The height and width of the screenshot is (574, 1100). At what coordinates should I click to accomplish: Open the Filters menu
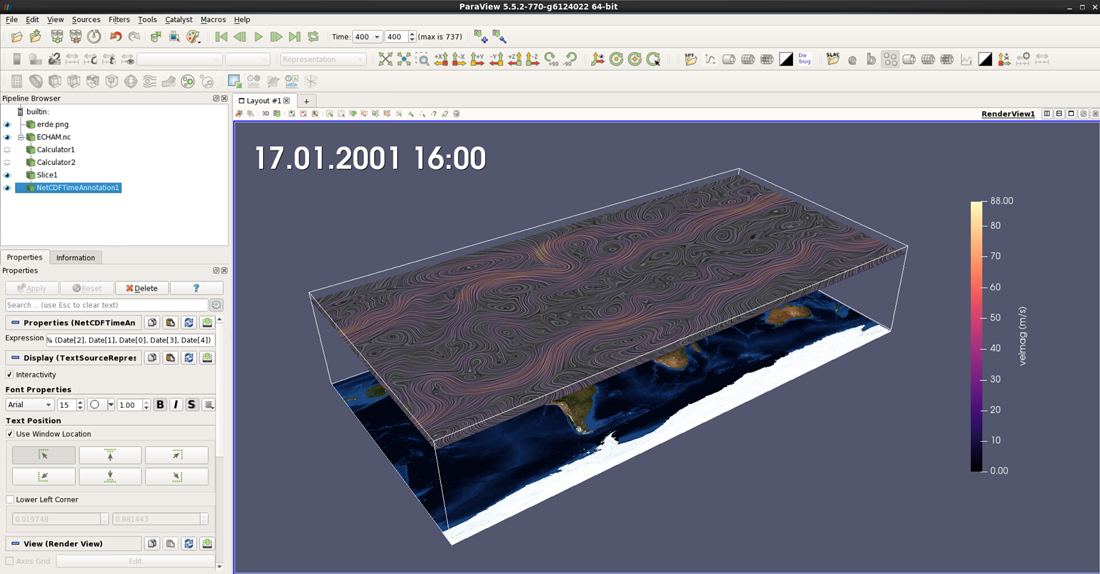[119, 19]
